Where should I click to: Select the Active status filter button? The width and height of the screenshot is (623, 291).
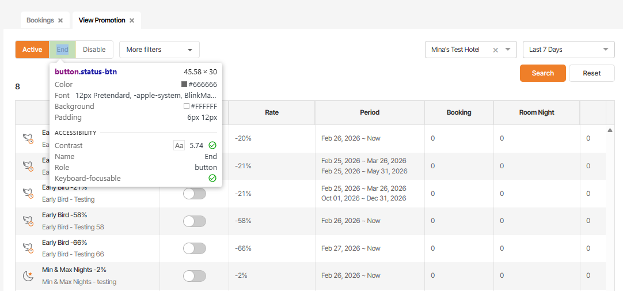(x=32, y=50)
